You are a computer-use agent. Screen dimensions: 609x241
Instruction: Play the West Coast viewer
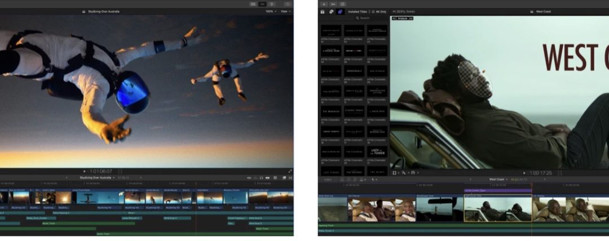point(524,173)
